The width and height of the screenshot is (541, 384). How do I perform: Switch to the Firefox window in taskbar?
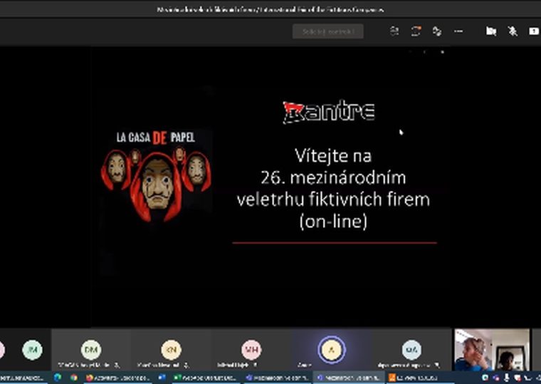coord(117,378)
